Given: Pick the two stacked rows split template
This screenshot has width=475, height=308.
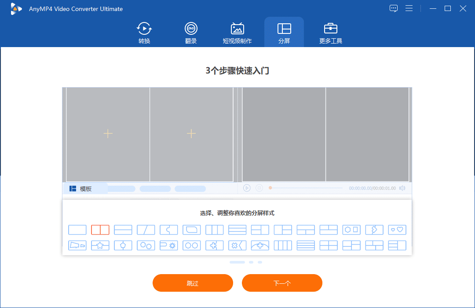Looking at the screenshot, I should (x=123, y=230).
